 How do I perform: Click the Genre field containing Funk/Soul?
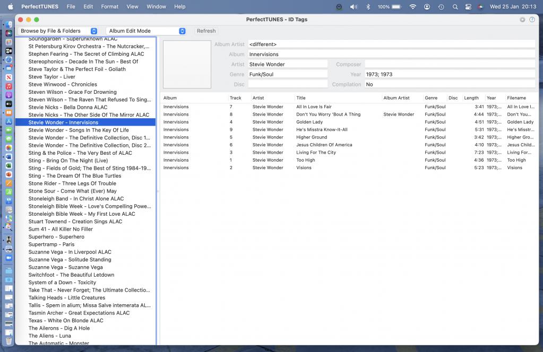click(x=288, y=74)
